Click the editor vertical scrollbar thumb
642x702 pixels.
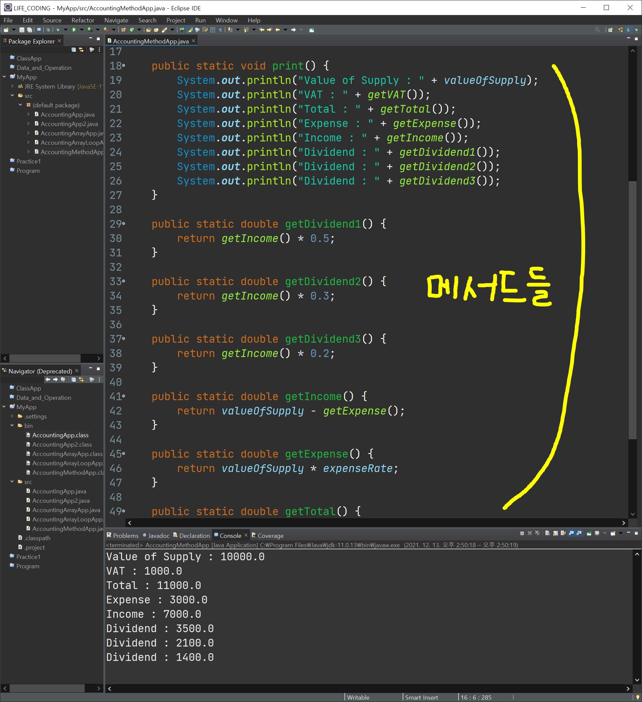click(x=632, y=310)
